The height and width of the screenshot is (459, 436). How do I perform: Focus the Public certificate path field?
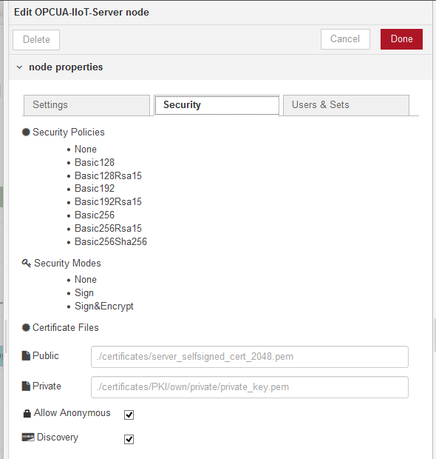tap(250, 357)
